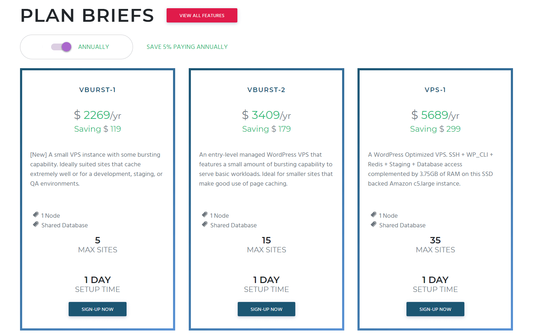Click tag icon beside VPS-1's Shared Database
This screenshot has width=533, height=333.
point(374,224)
